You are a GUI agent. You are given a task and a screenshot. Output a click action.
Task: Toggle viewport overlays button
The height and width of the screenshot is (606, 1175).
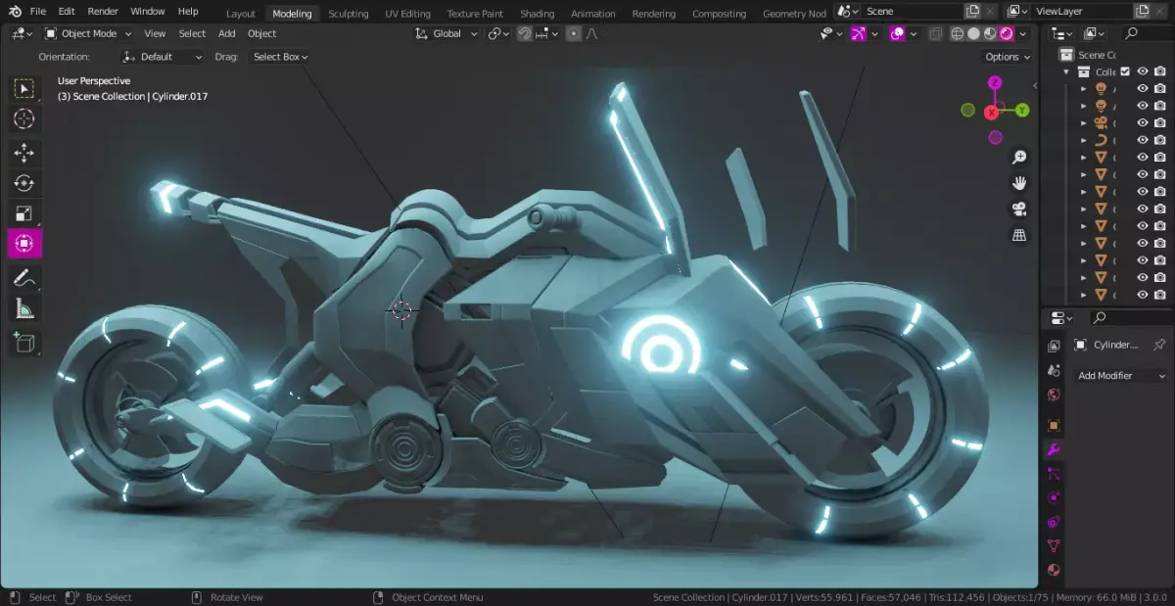[x=897, y=33]
